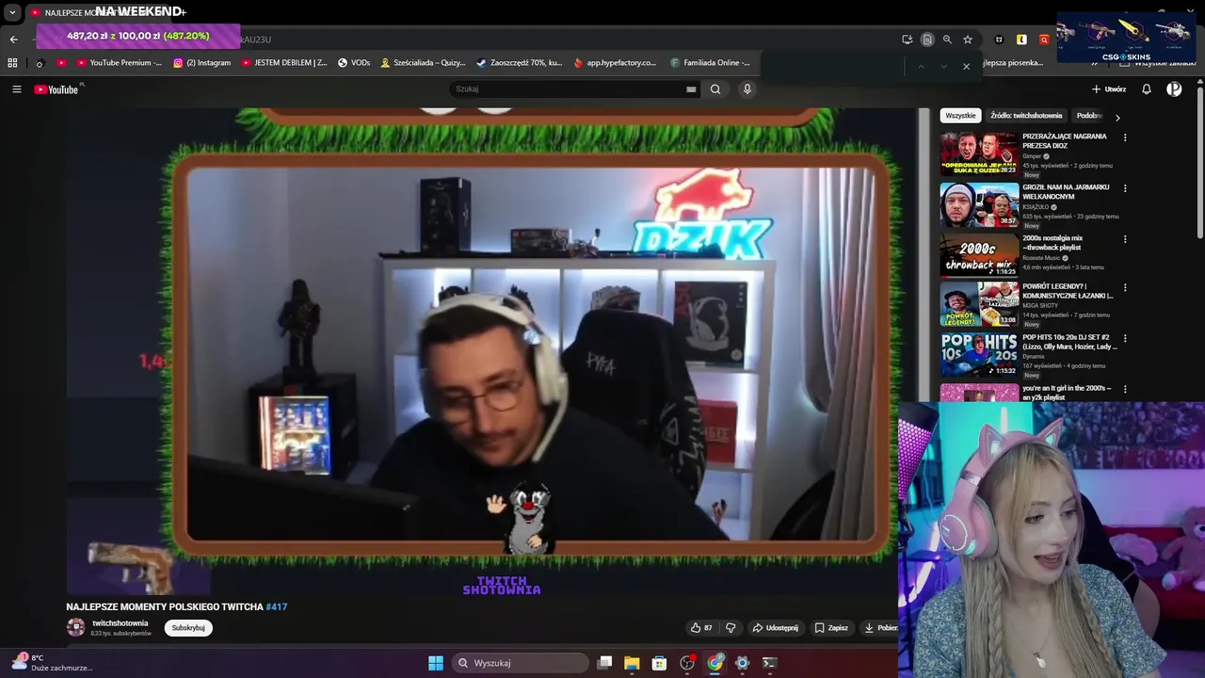This screenshot has width=1205, height=678.
Task: Open the POP HITS 10s 20s thumbnail
Action: tap(979, 354)
